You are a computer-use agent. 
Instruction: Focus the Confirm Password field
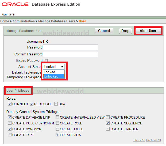point(71,54)
